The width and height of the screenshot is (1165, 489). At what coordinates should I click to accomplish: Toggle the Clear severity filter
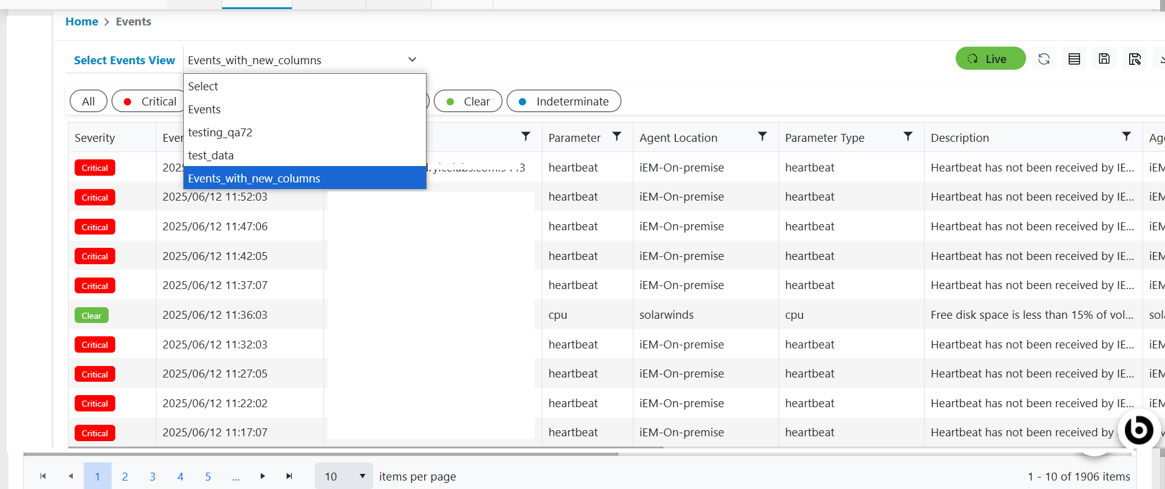tap(468, 101)
